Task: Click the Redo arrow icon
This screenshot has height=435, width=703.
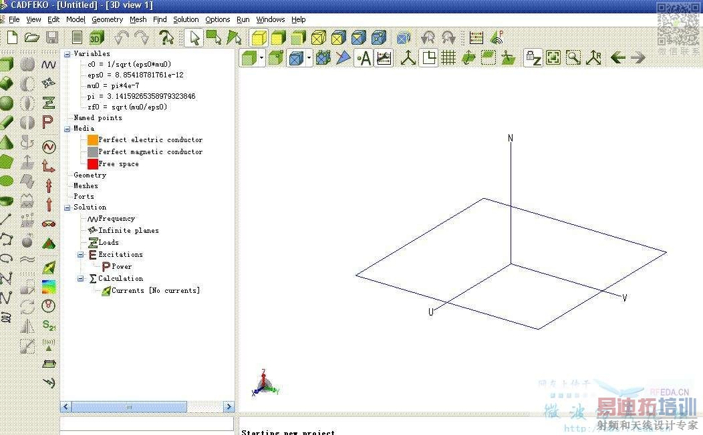Action: 142,37
